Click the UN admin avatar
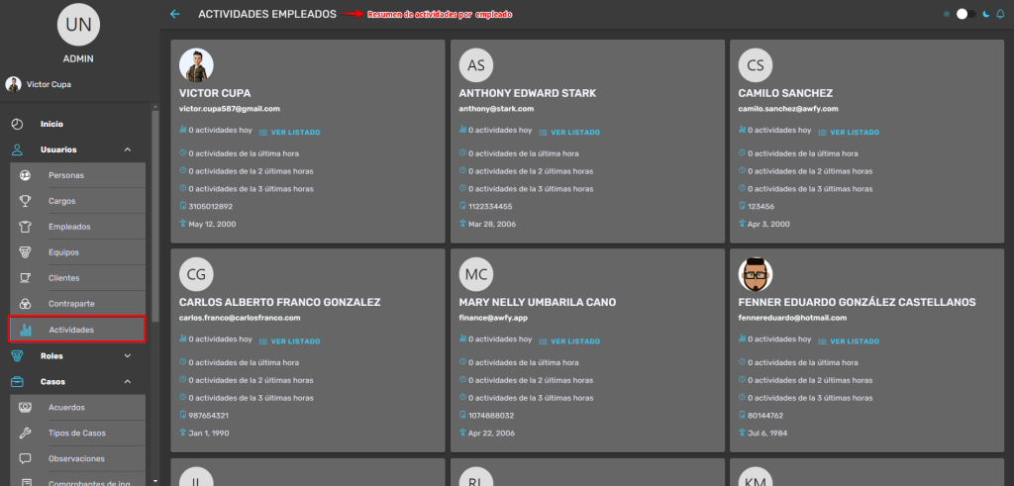Viewport: 1014px width, 486px height. click(x=78, y=25)
